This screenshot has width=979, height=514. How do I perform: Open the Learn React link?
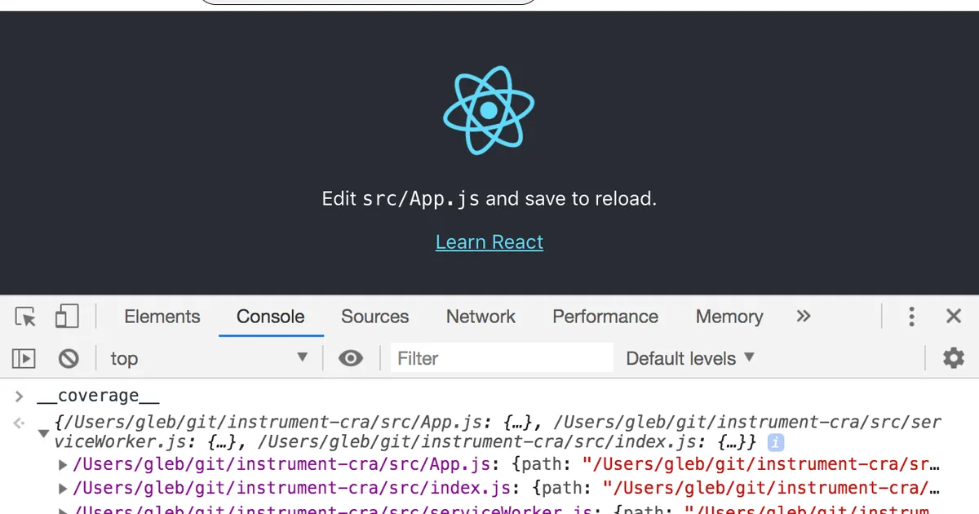click(x=489, y=242)
